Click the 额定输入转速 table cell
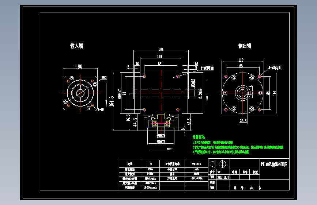Screen dimensions: 317x205 pos(130,179)
